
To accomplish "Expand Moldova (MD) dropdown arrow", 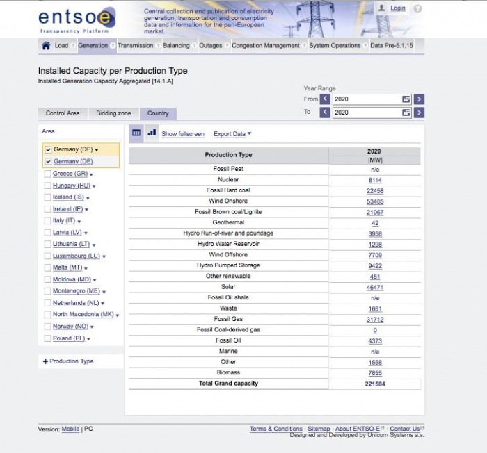I will point(95,280).
